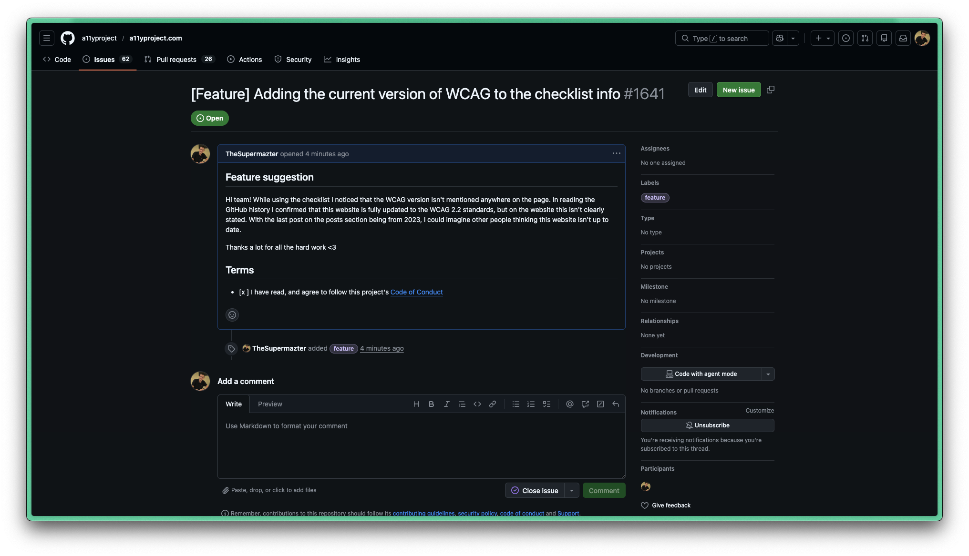Viewport: 969px width, 556px height.
Task: Open the hamburger navigation menu
Action: pyautogui.click(x=47, y=38)
